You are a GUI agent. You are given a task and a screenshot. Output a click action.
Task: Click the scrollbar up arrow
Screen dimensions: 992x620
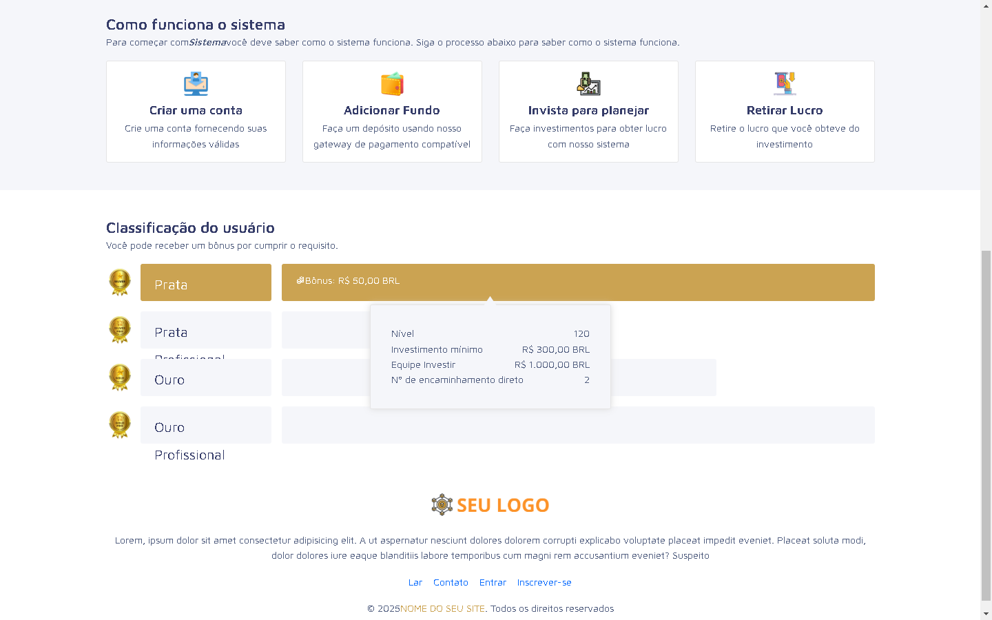(x=986, y=6)
